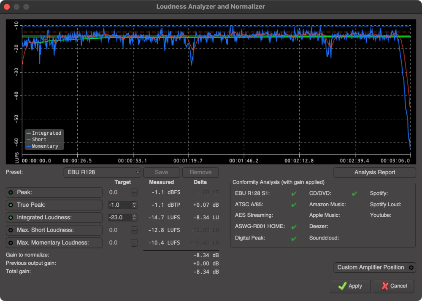Click the green Integrated legend swatch
422x301 pixels.
pyautogui.click(x=28, y=133)
